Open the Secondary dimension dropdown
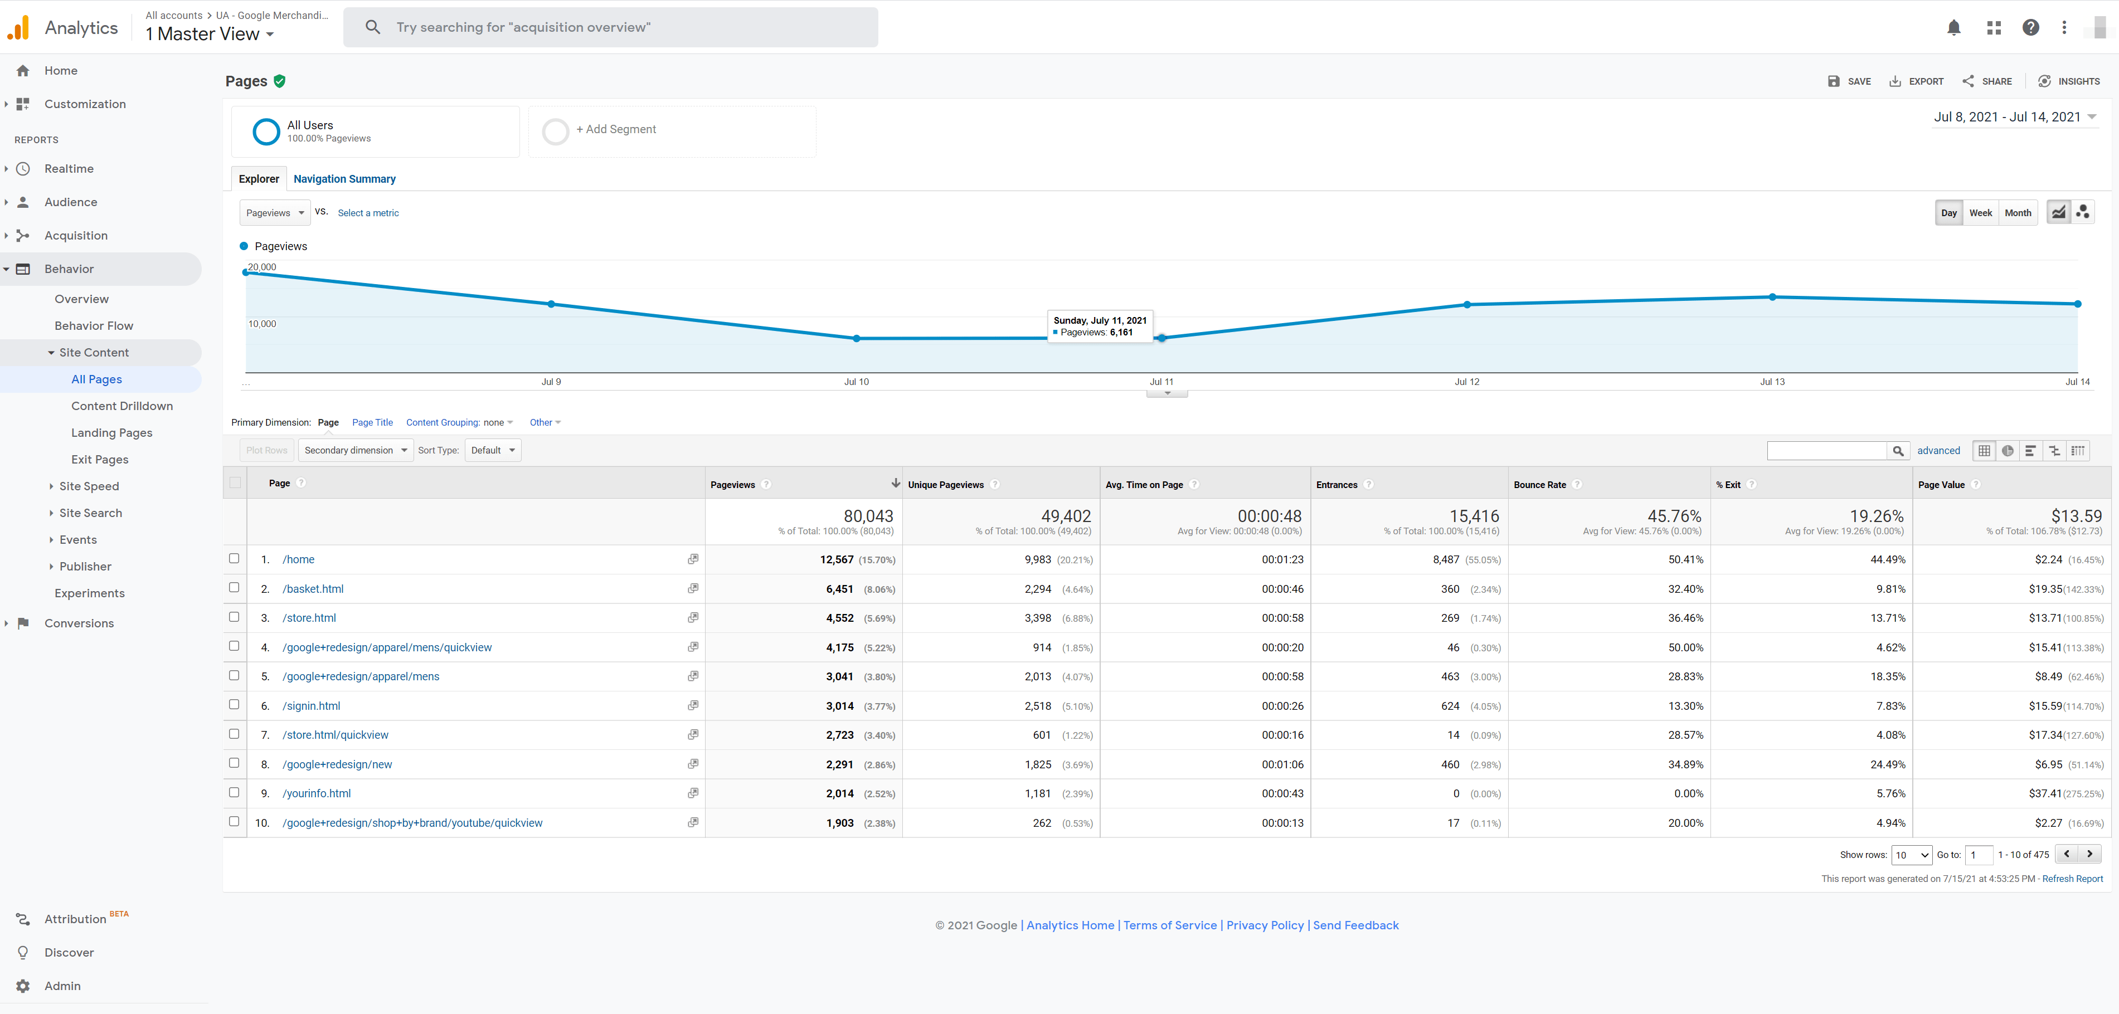2119x1014 pixels. tap(356, 451)
